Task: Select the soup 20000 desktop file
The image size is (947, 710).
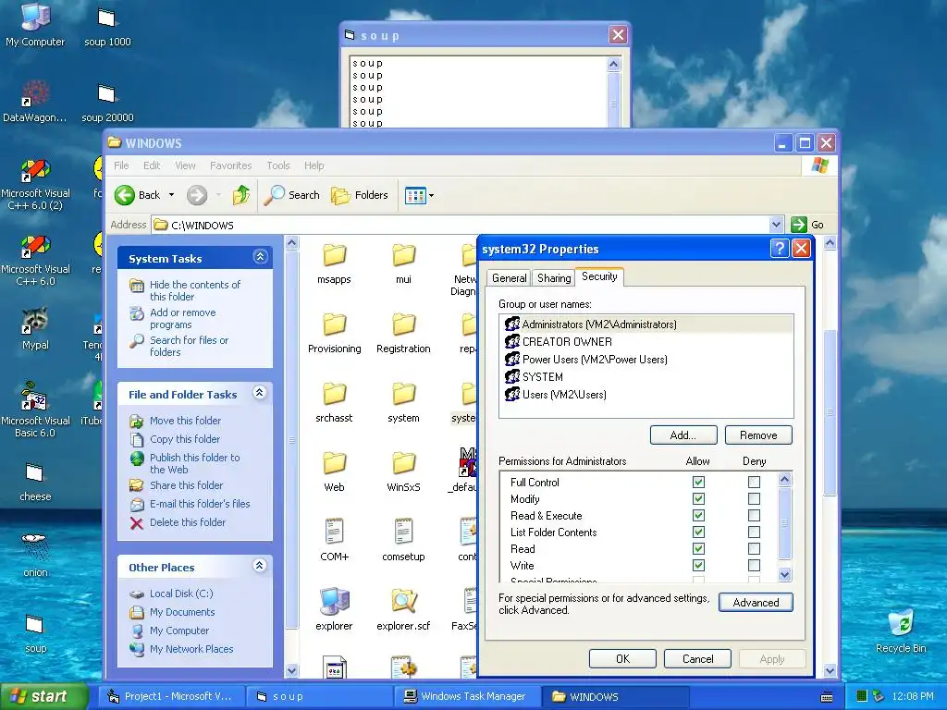Action: point(107,104)
